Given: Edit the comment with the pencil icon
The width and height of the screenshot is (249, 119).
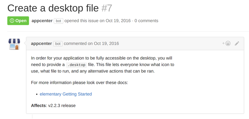Looking at the screenshot, I should click(237, 43).
